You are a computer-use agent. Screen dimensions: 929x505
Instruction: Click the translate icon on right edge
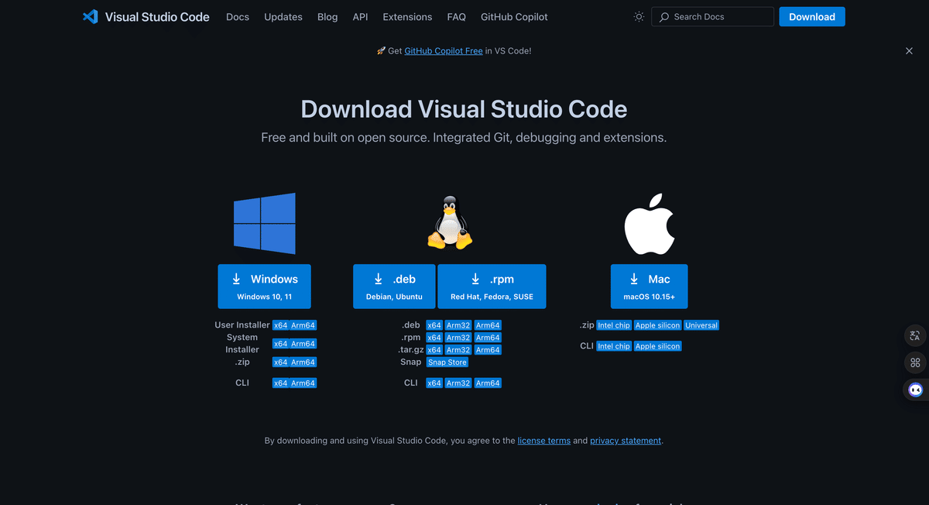pos(915,335)
